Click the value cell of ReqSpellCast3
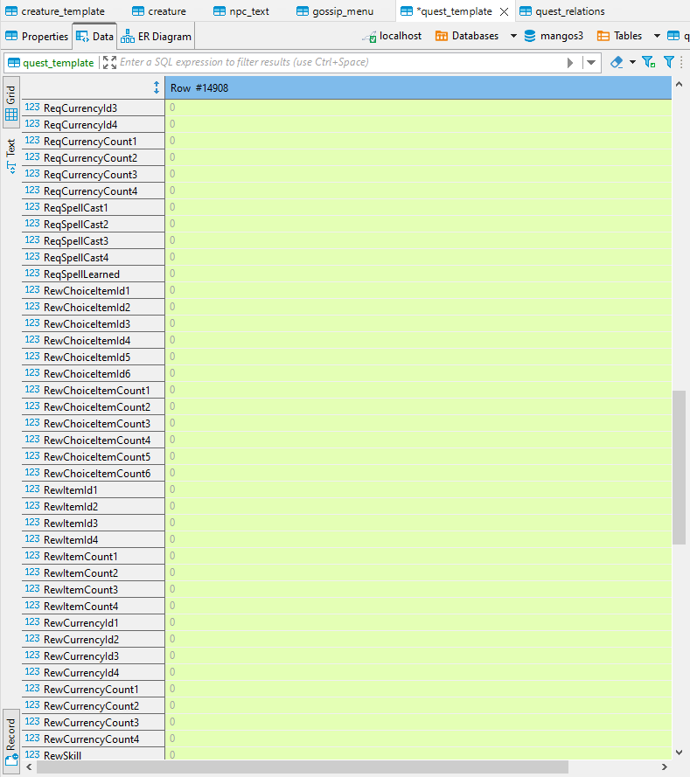The width and height of the screenshot is (690, 777). tap(418, 240)
